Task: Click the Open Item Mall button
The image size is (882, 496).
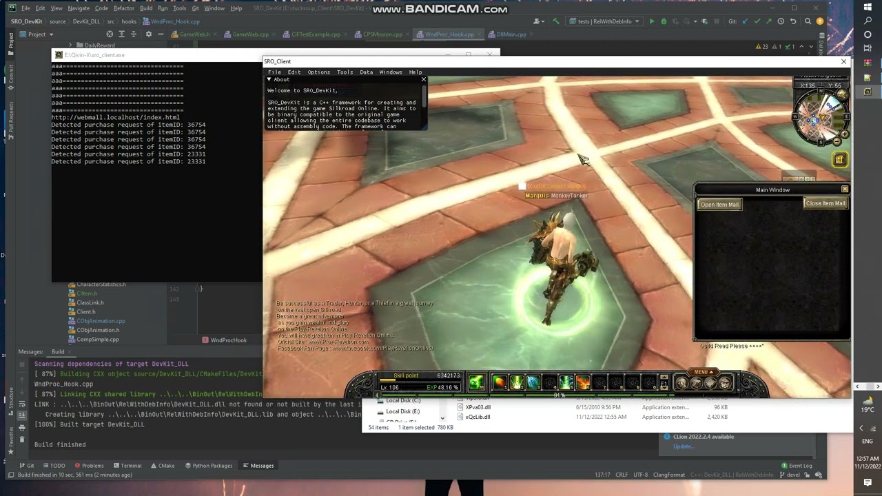Action: pyautogui.click(x=719, y=205)
